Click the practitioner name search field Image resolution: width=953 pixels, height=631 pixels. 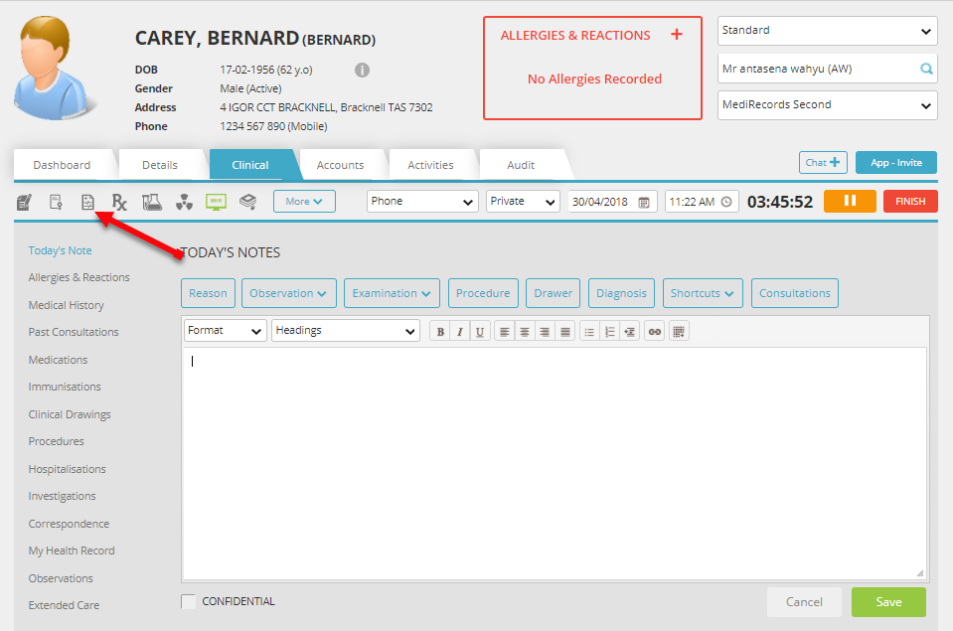click(827, 69)
